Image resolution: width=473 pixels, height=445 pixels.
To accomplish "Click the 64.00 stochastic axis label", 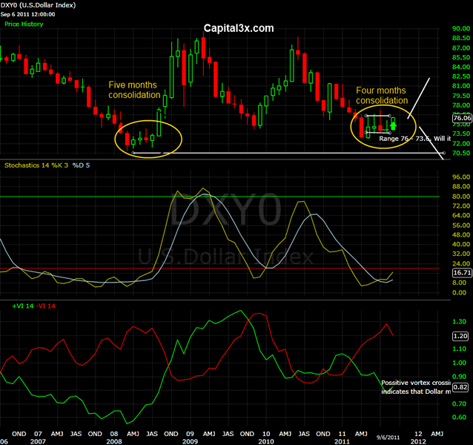I will pyautogui.click(x=461, y=215).
